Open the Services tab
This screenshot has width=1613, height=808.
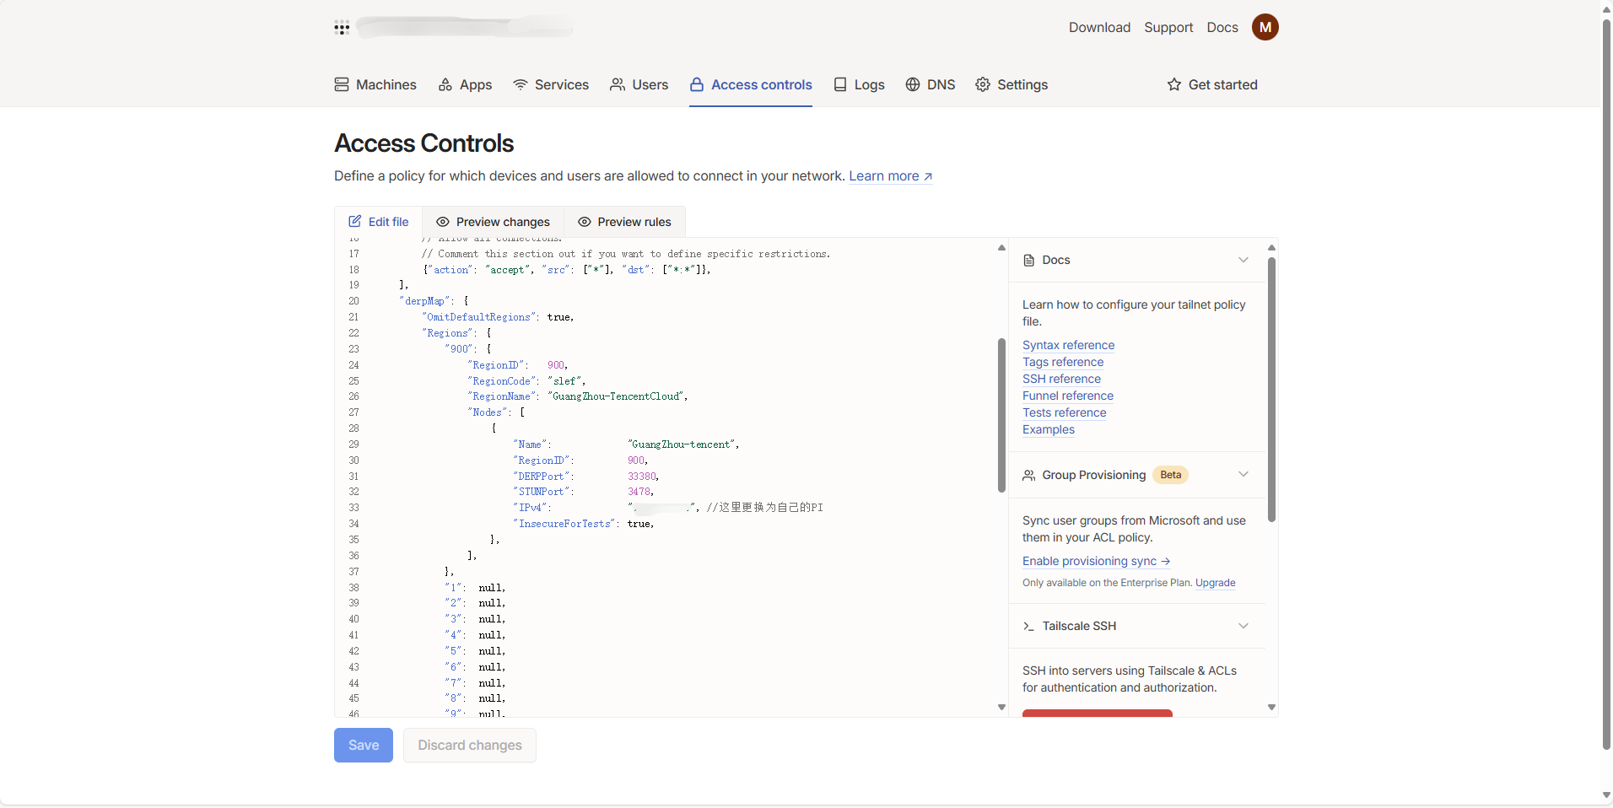point(551,84)
